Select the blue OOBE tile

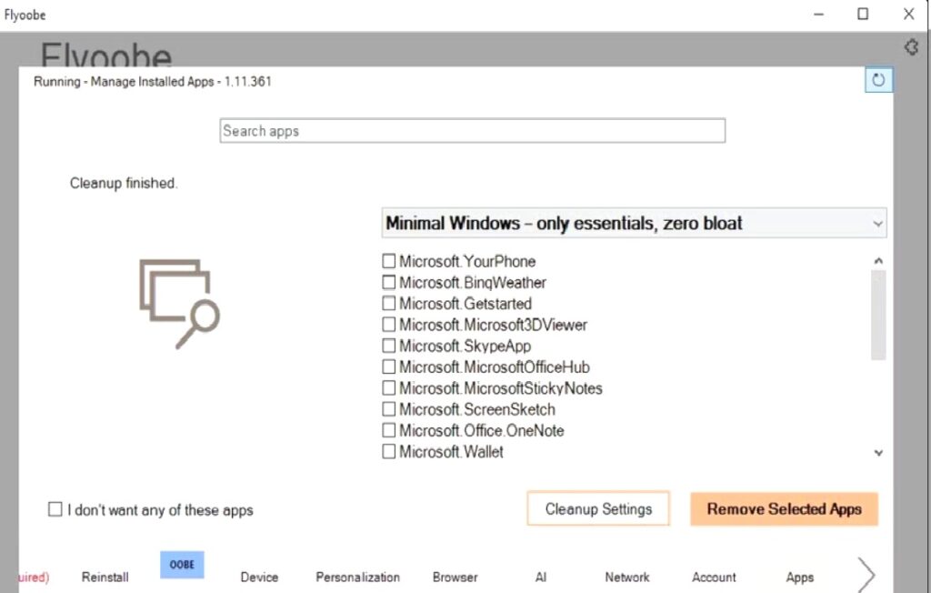[182, 564]
